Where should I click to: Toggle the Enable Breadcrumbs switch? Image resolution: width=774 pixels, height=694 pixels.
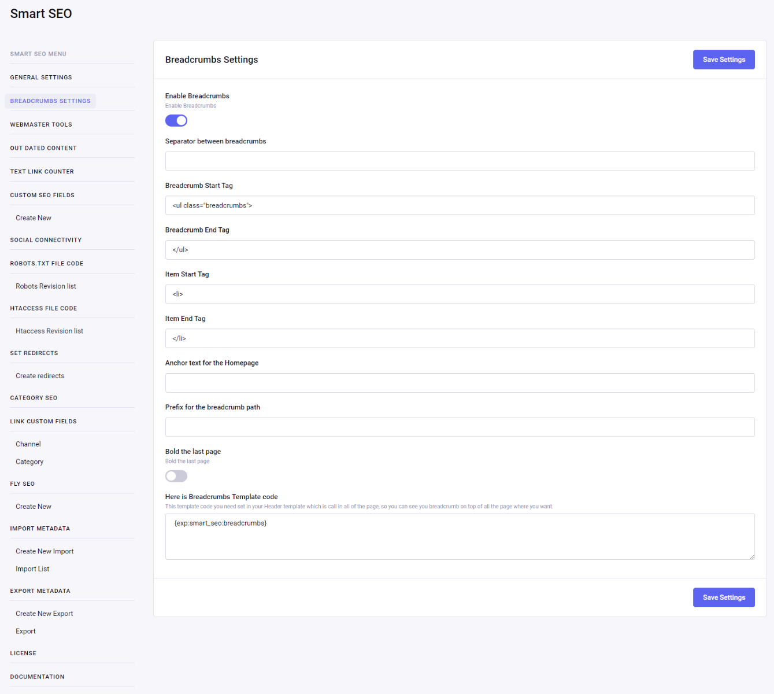tap(176, 120)
